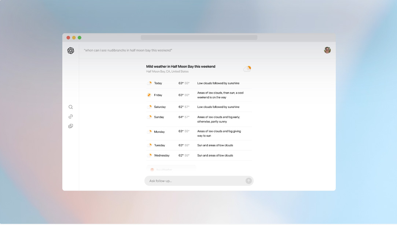The width and height of the screenshot is (397, 225).
Task: Click the red close window button
Action: (68, 38)
